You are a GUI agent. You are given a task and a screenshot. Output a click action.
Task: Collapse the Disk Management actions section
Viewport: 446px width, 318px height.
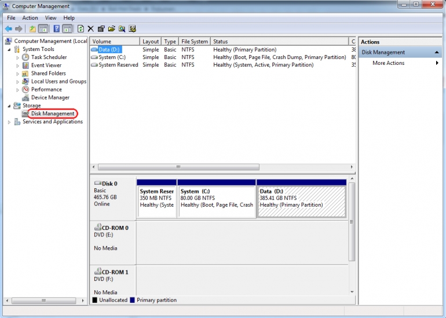pos(437,52)
